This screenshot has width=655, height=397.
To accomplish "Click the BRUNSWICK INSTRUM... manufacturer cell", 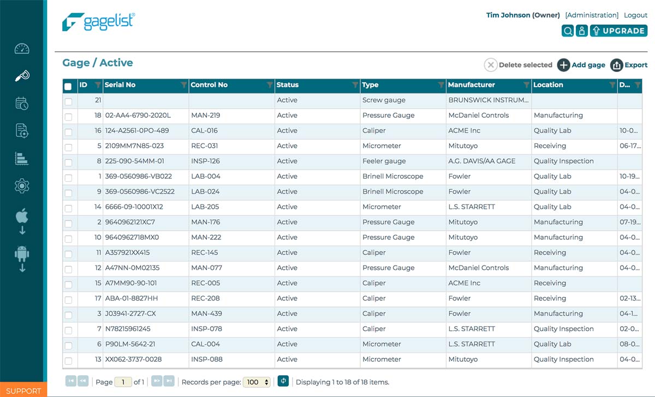I will 489,100.
